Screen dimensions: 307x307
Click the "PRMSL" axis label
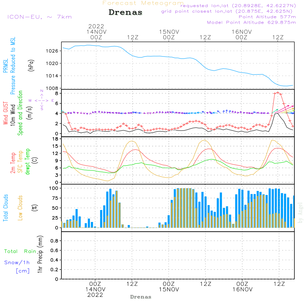coord(6,66)
